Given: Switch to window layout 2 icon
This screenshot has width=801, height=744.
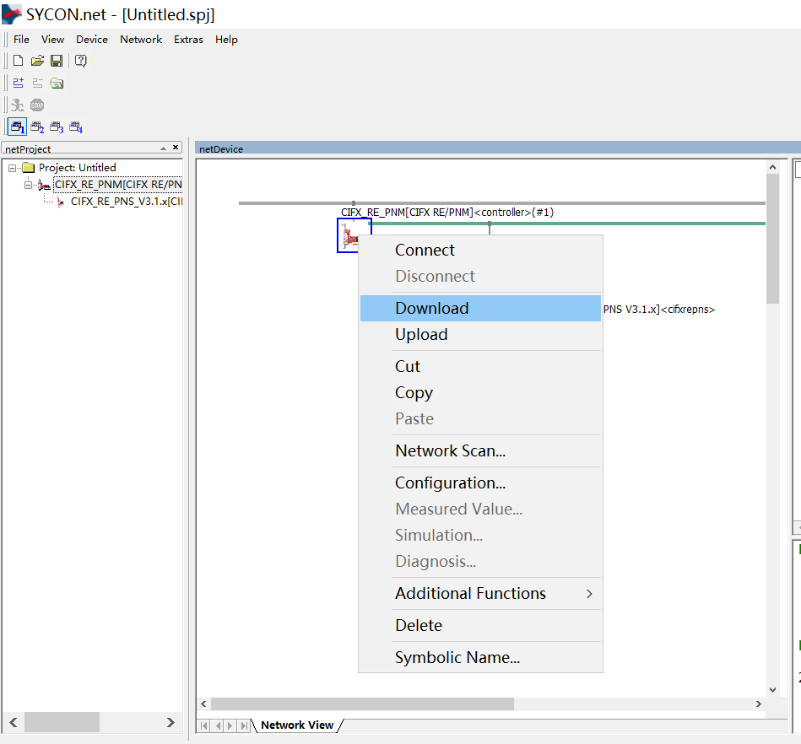Looking at the screenshot, I should [x=37, y=127].
